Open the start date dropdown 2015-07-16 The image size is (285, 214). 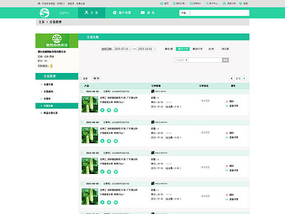click(x=122, y=49)
